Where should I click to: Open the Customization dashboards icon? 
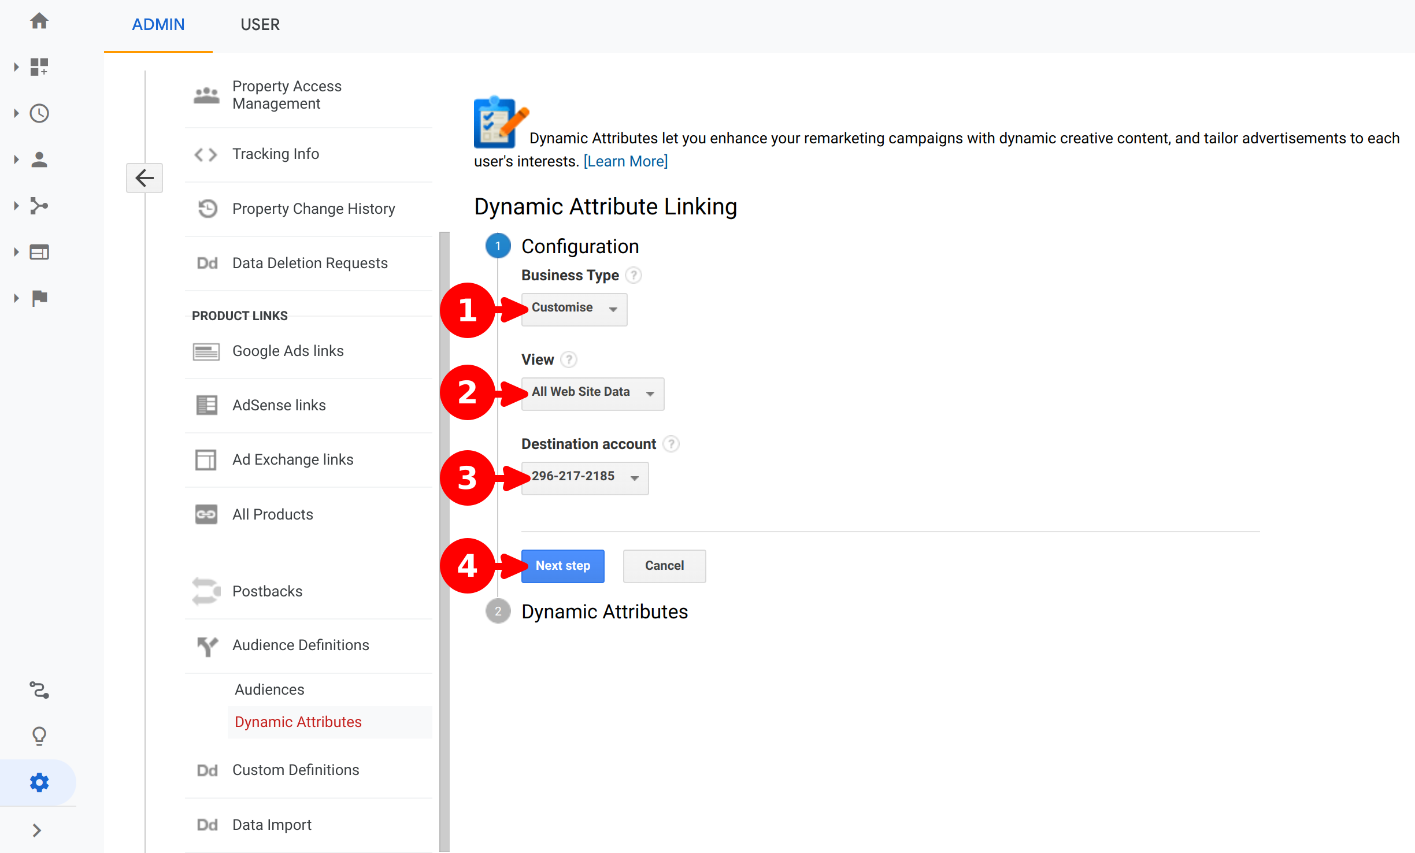[x=39, y=67]
